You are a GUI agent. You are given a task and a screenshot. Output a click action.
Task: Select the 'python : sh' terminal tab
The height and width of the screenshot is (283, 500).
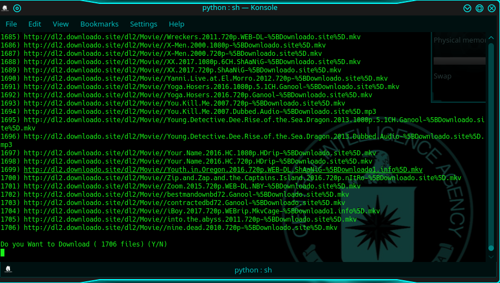[253, 270]
